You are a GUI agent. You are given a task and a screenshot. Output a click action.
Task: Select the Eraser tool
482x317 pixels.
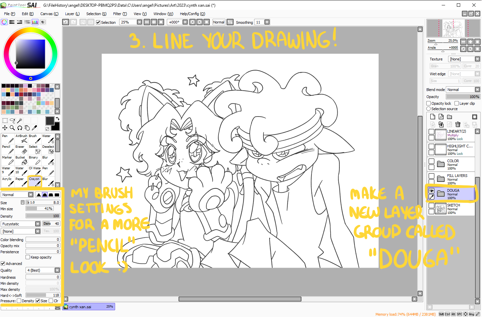pos(21,149)
